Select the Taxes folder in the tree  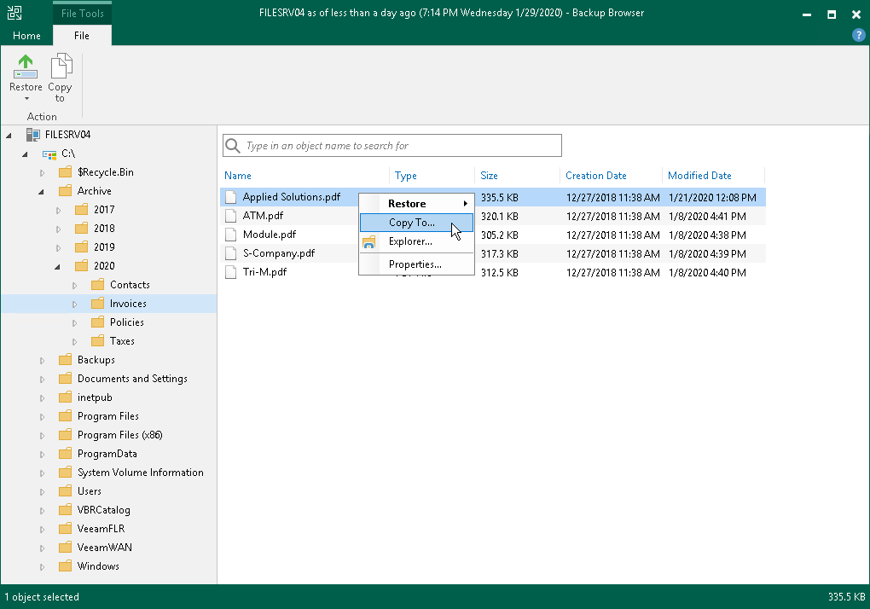coord(122,341)
